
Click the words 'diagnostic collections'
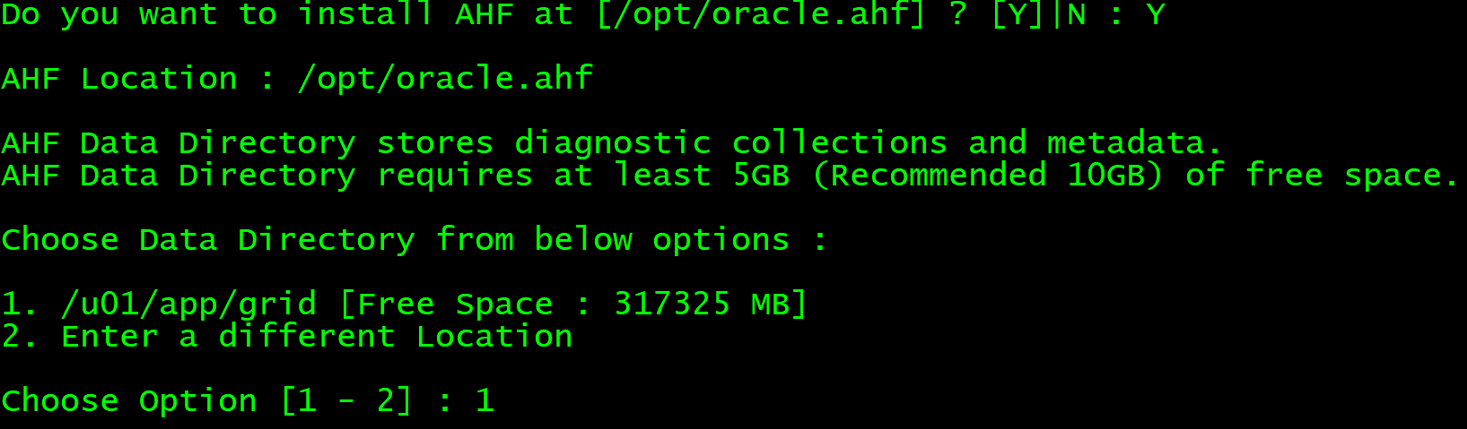click(731, 143)
